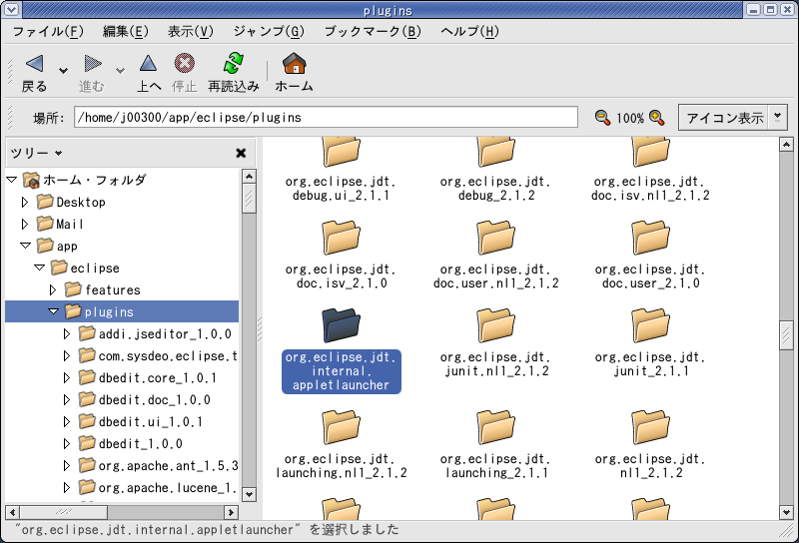Open the ファイル(F) menu
799x543 pixels.
click(x=48, y=32)
